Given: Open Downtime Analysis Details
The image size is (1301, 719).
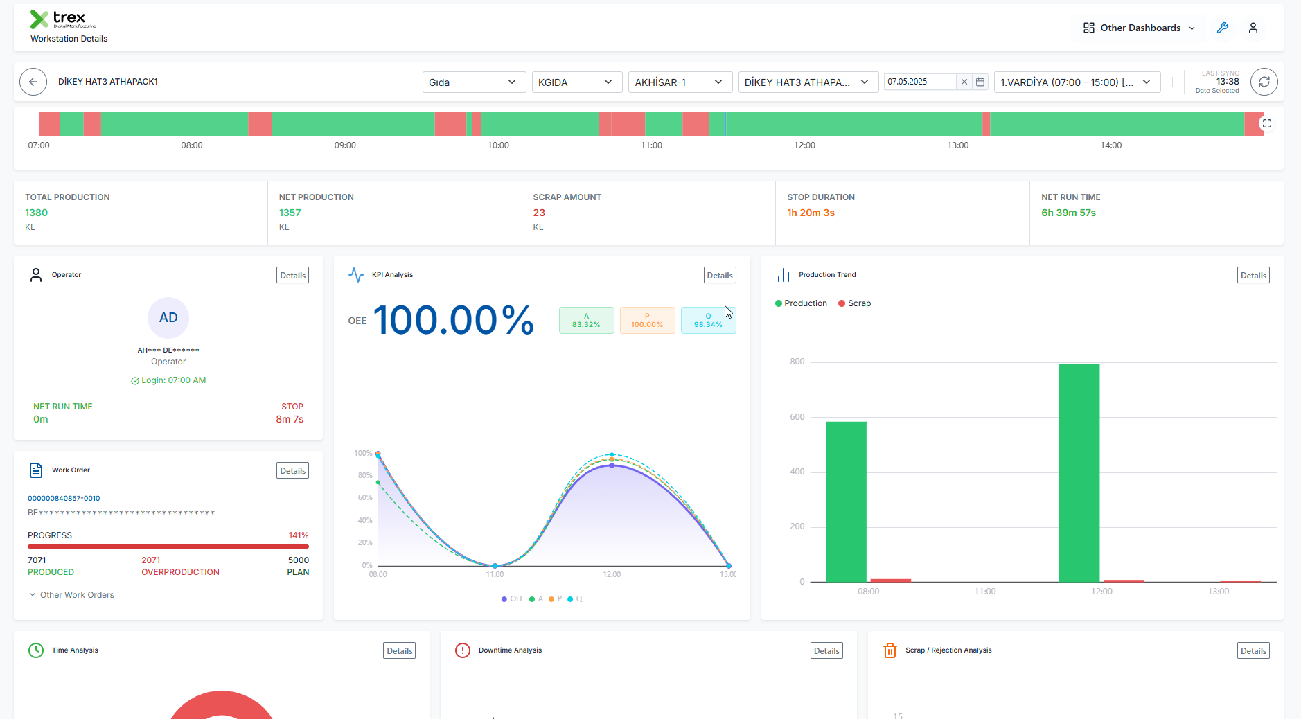Looking at the screenshot, I should pos(826,651).
